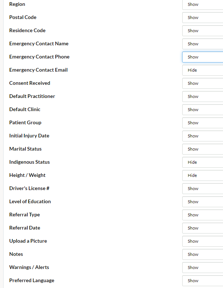Change Referral Type visibility setting
This screenshot has width=223, height=288.
coord(203,215)
